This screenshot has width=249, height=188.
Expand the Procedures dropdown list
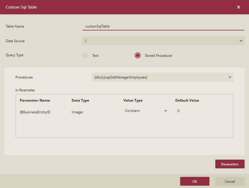click(162, 77)
